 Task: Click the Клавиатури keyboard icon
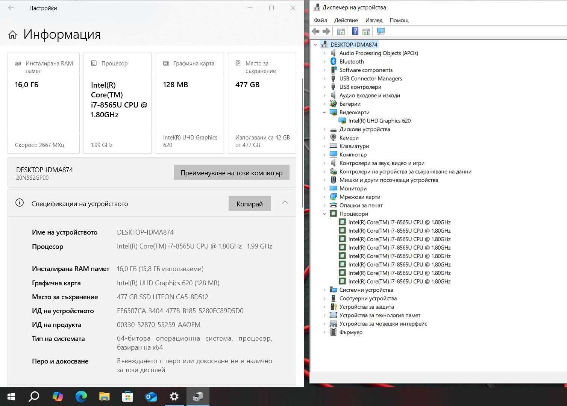tap(333, 146)
